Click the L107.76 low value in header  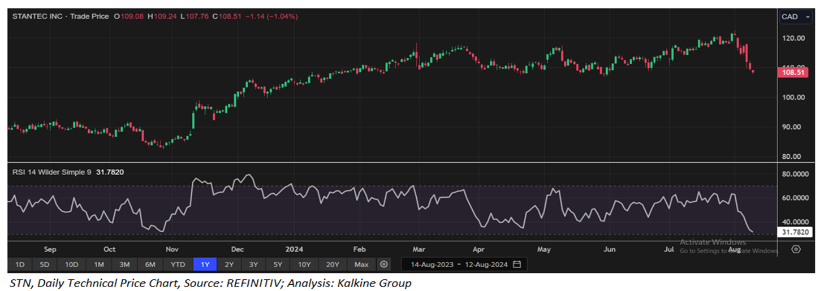pyautogui.click(x=195, y=16)
